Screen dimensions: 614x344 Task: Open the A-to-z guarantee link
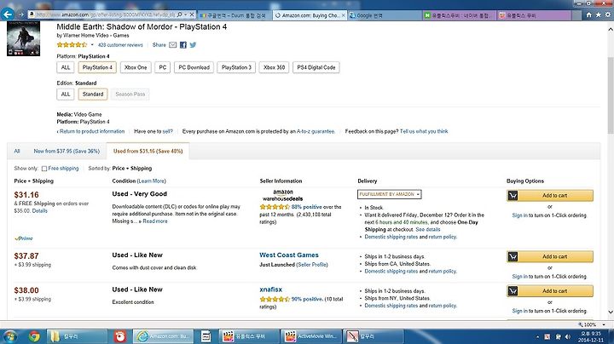pos(316,131)
